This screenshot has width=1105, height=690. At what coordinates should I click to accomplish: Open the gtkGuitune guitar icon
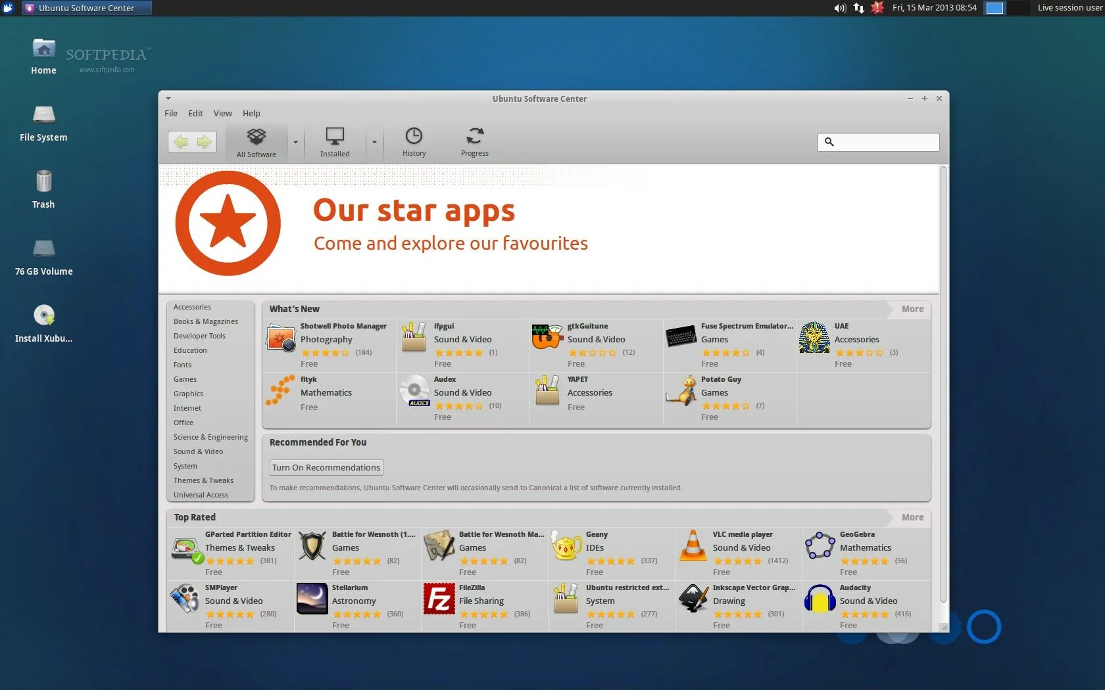547,336
